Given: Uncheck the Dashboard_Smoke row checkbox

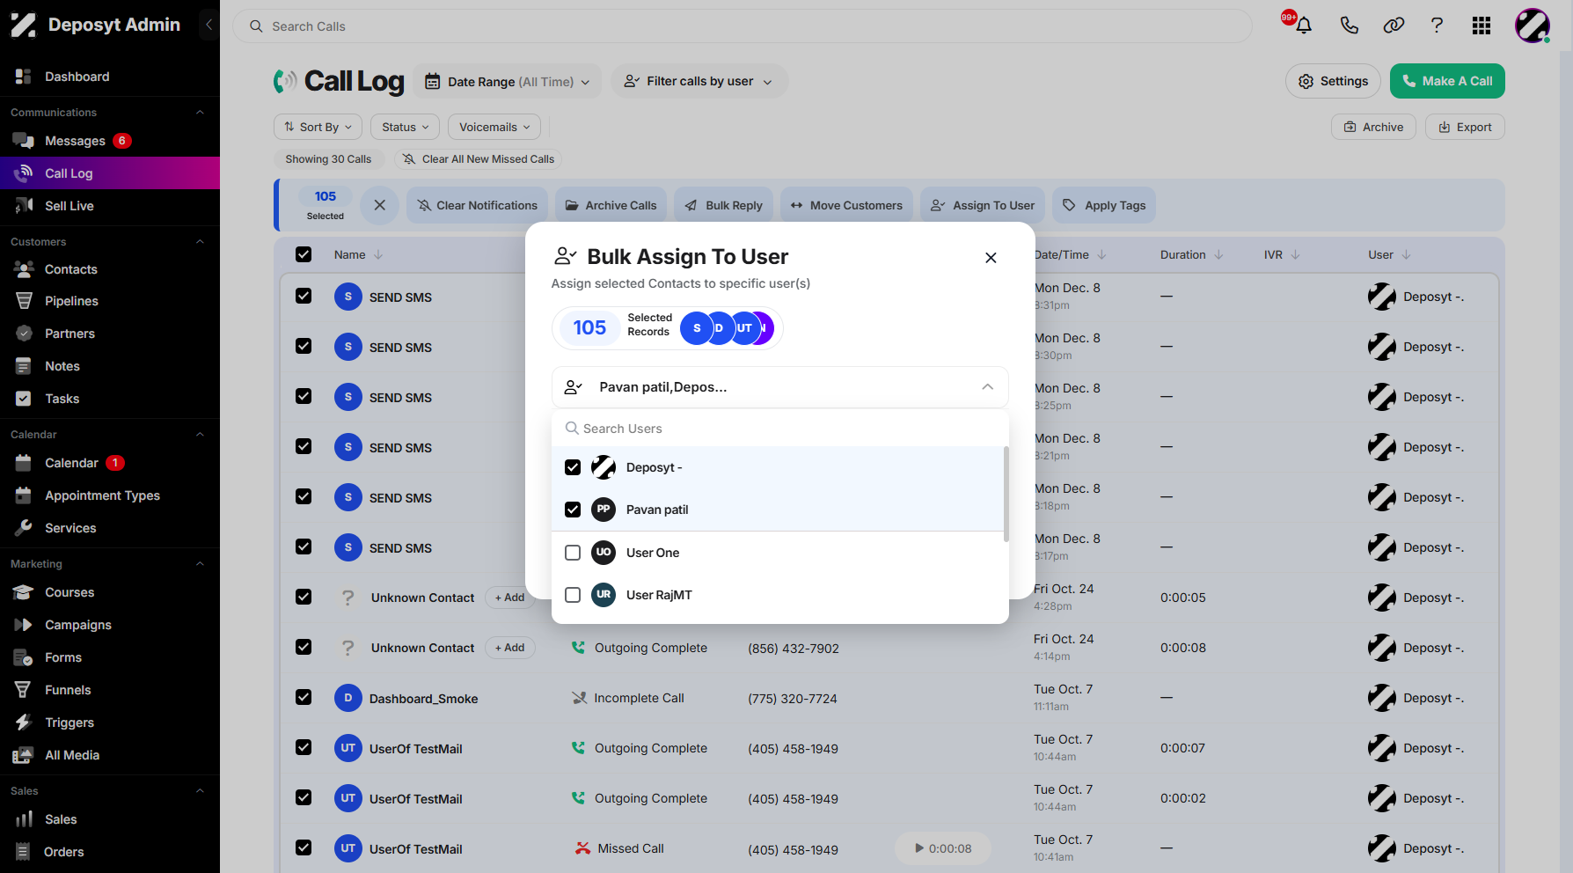Looking at the screenshot, I should 304,697.
